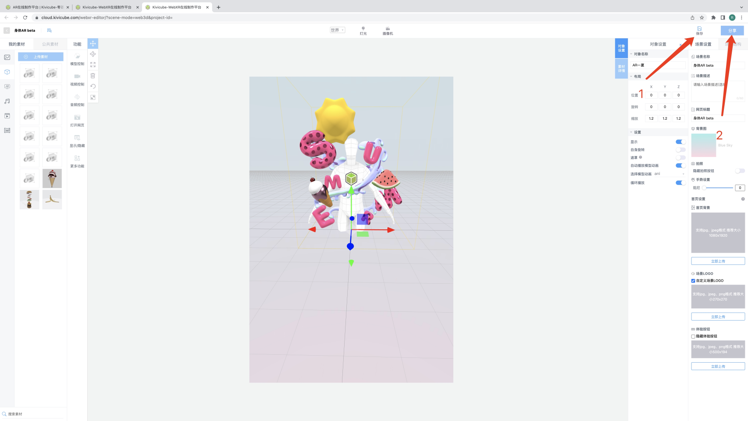The height and width of the screenshot is (421, 748).
Task: Open the 选择模型动画 ani dropdown
Action: (x=669, y=174)
